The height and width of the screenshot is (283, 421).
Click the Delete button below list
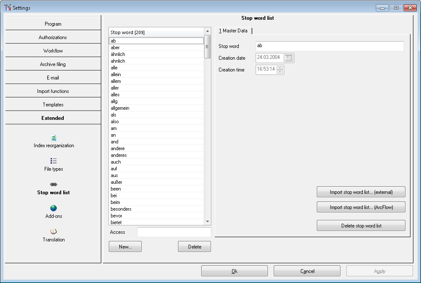coord(194,246)
